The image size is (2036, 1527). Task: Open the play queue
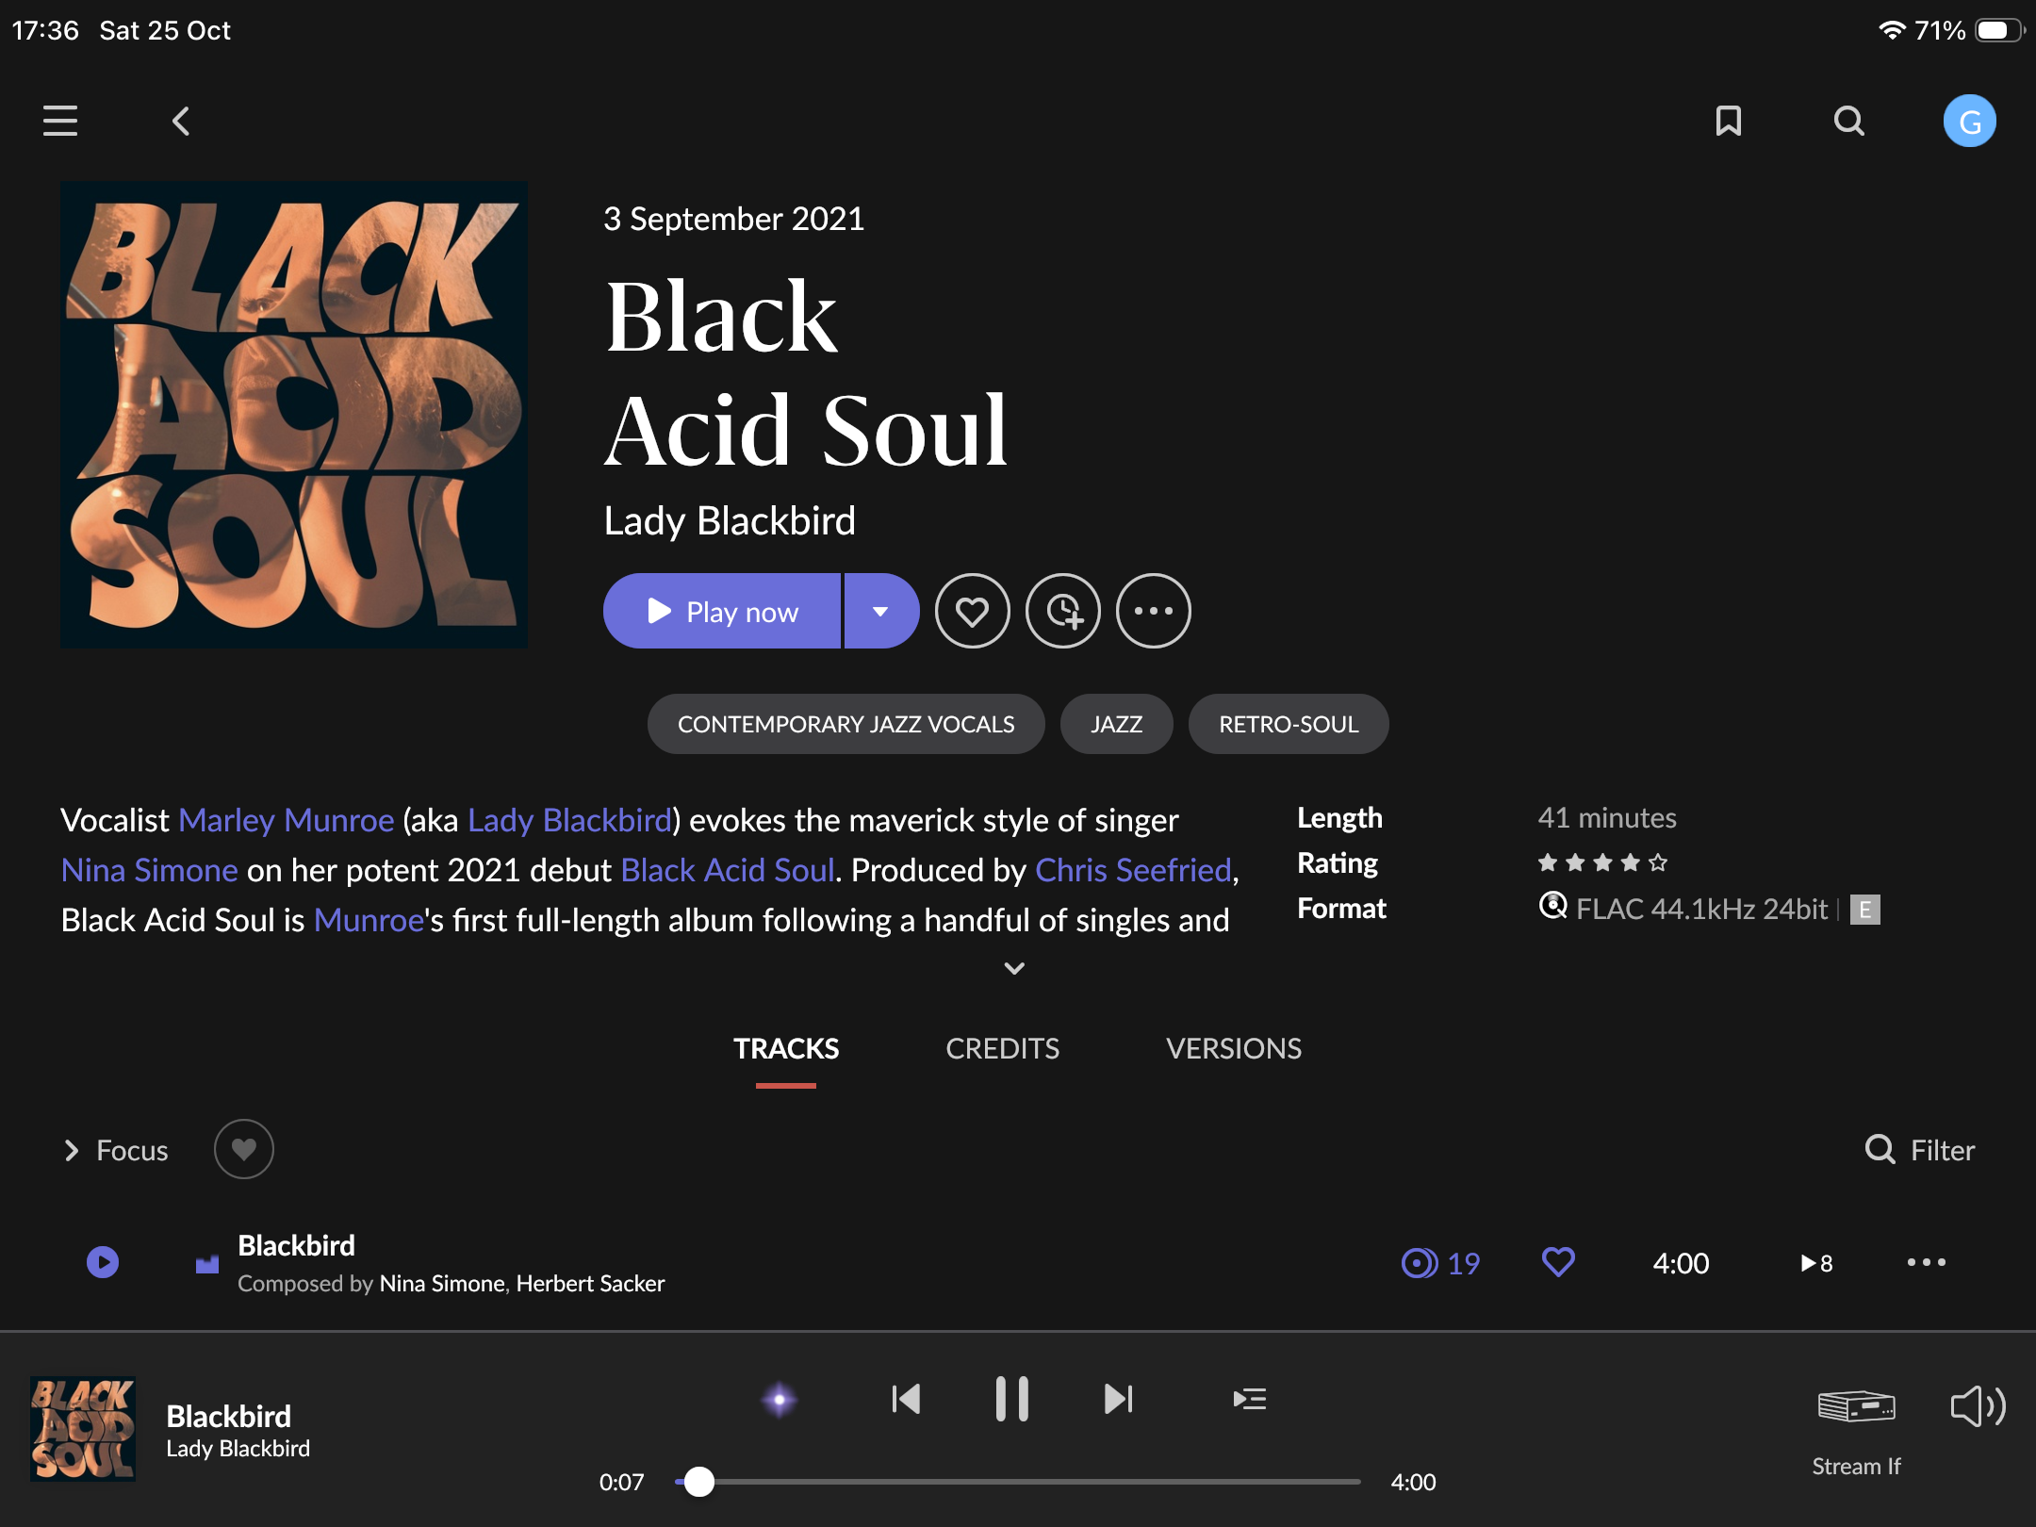pyautogui.click(x=1249, y=1399)
